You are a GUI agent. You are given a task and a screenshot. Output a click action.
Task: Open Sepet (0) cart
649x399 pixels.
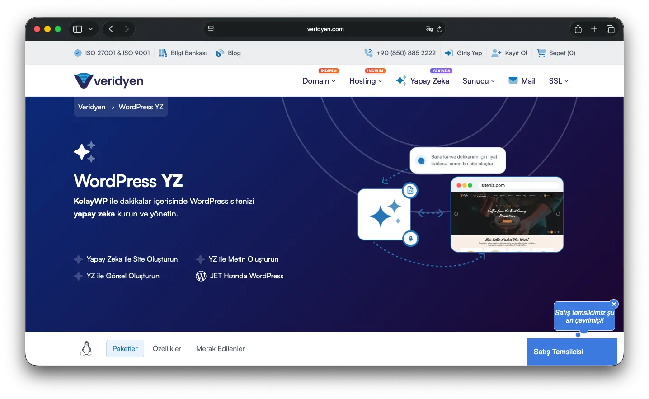[x=562, y=53]
